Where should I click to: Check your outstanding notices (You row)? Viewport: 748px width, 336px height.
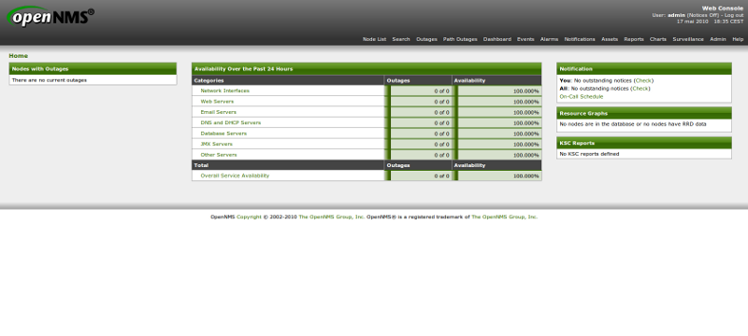coord(643,81)
